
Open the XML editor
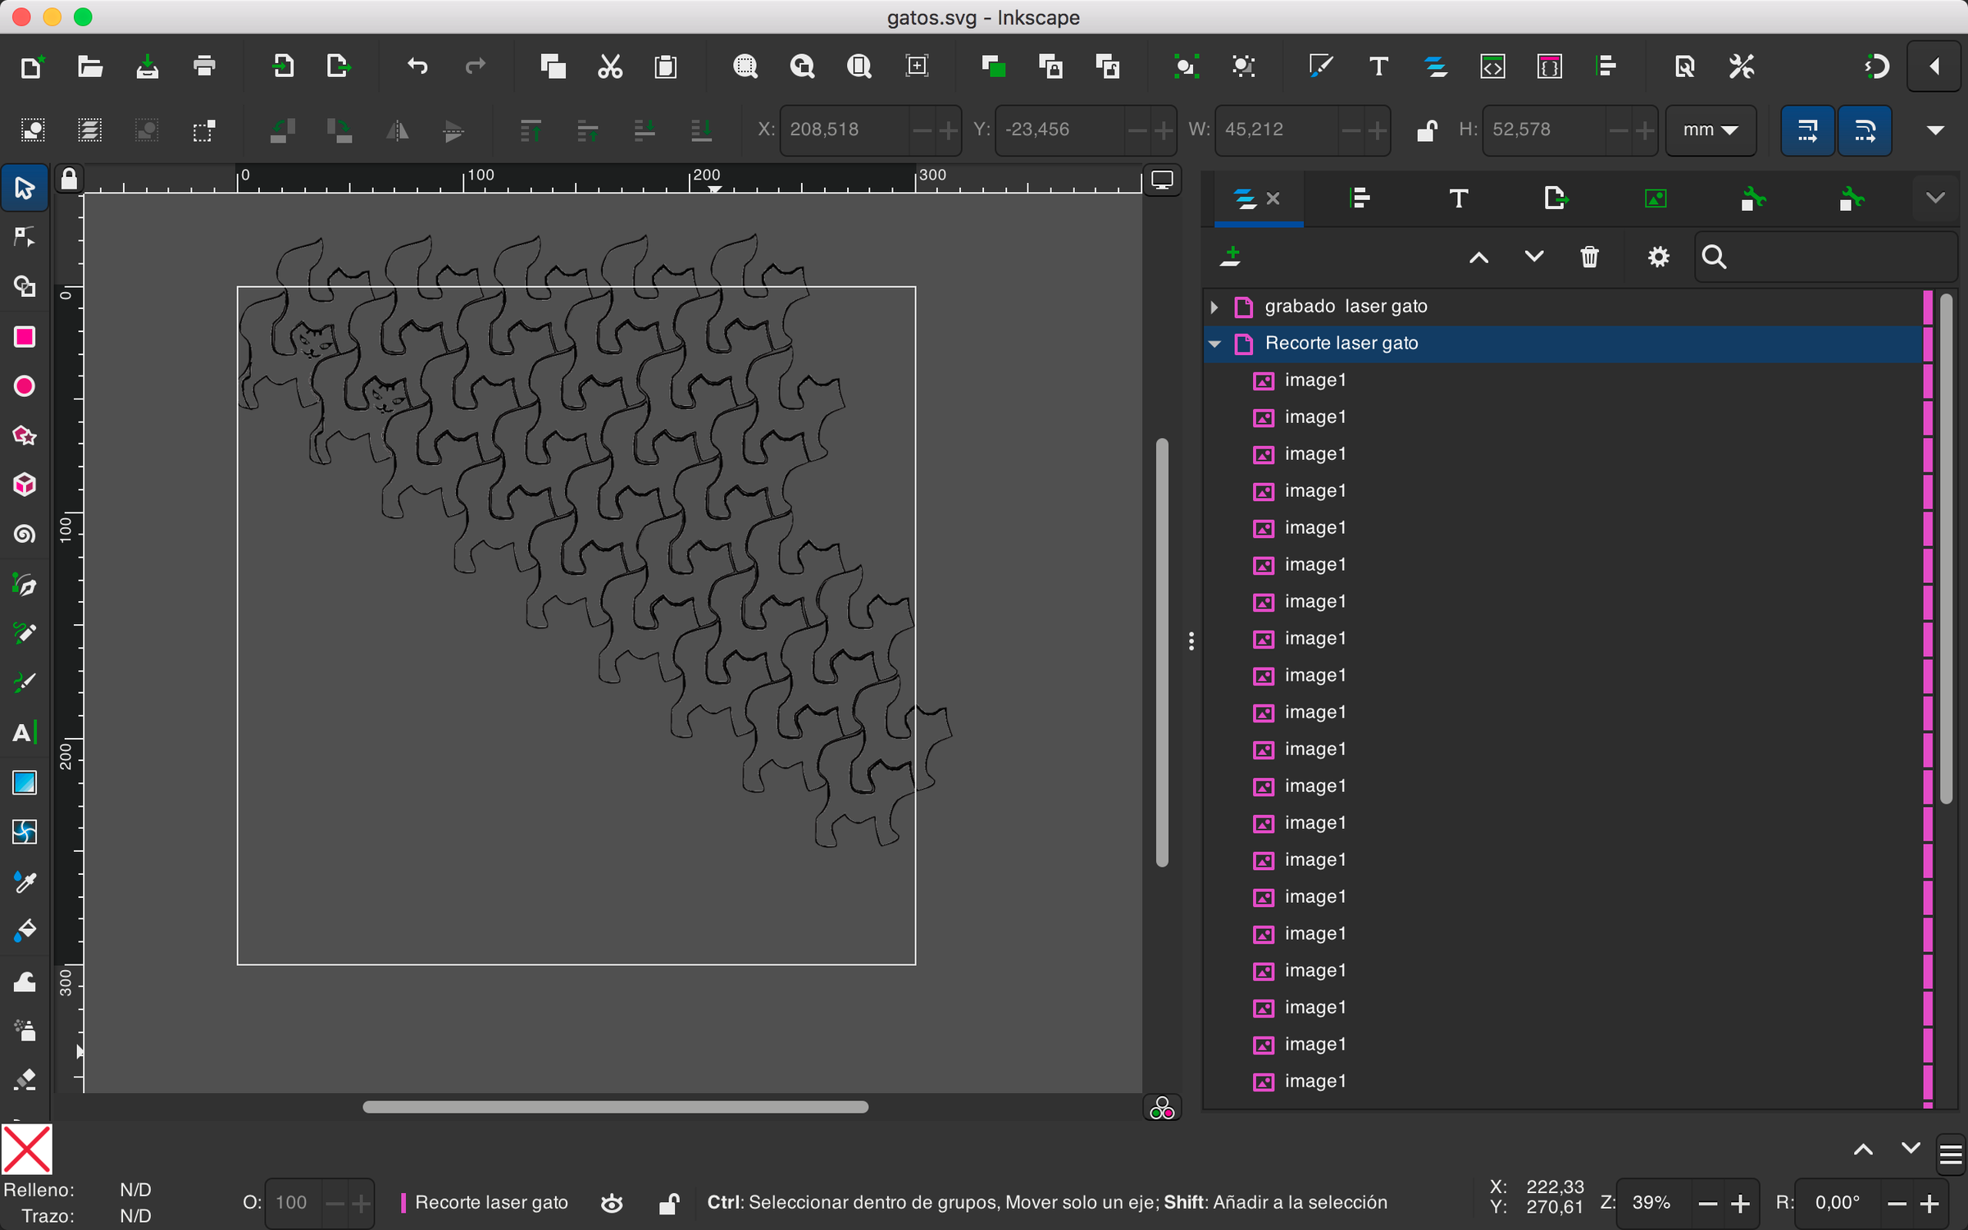tap(1492, 66)
